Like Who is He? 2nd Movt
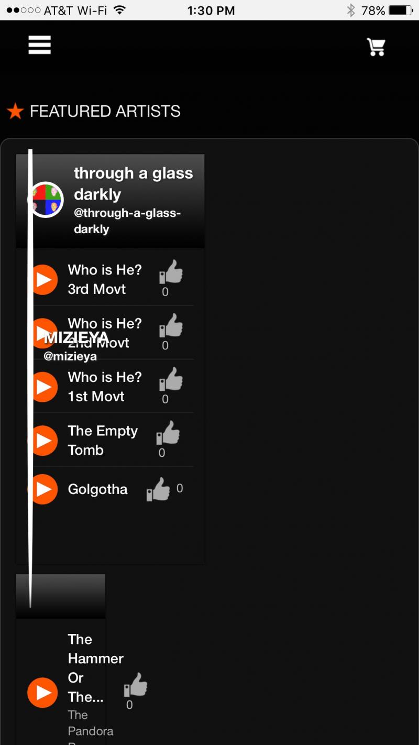419x745 pixels. 171,326
